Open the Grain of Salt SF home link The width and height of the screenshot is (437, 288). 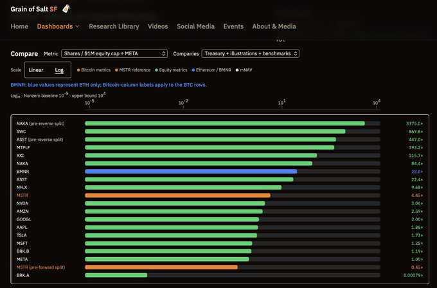point(33,9)
